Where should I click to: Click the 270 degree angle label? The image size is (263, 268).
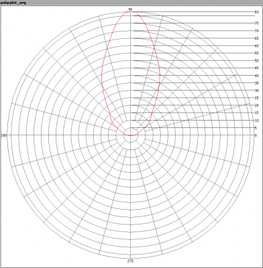[130, 261]
